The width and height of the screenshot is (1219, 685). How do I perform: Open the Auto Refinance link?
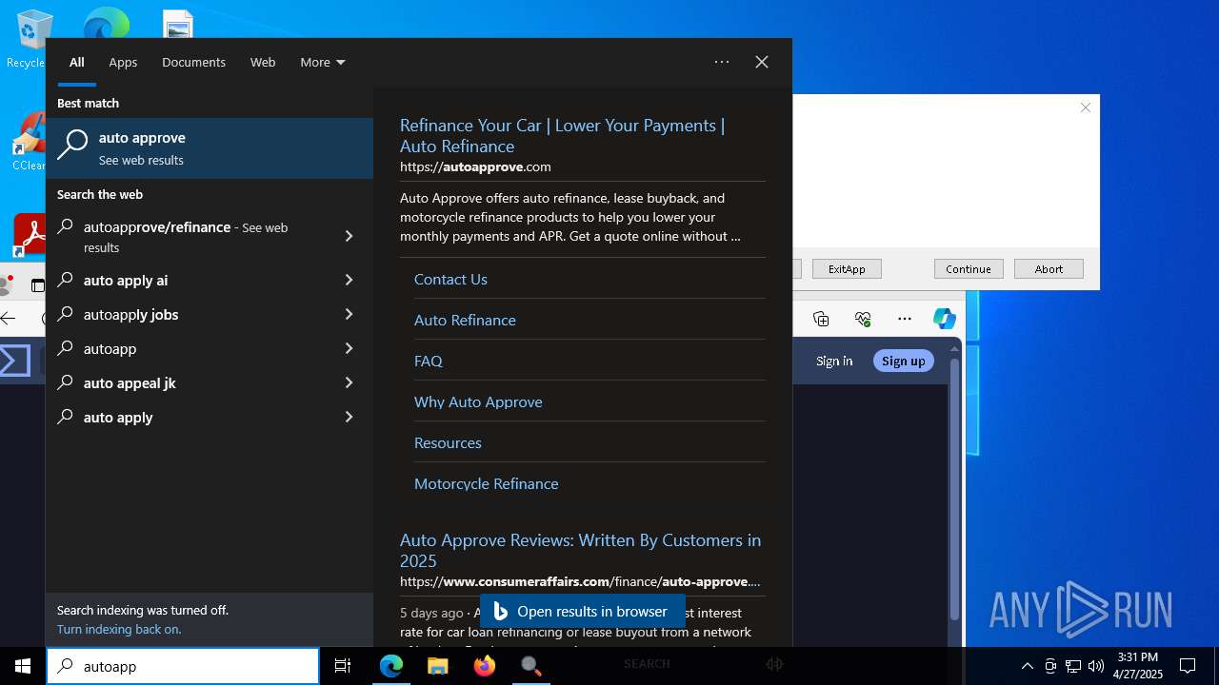pos(465,320)
